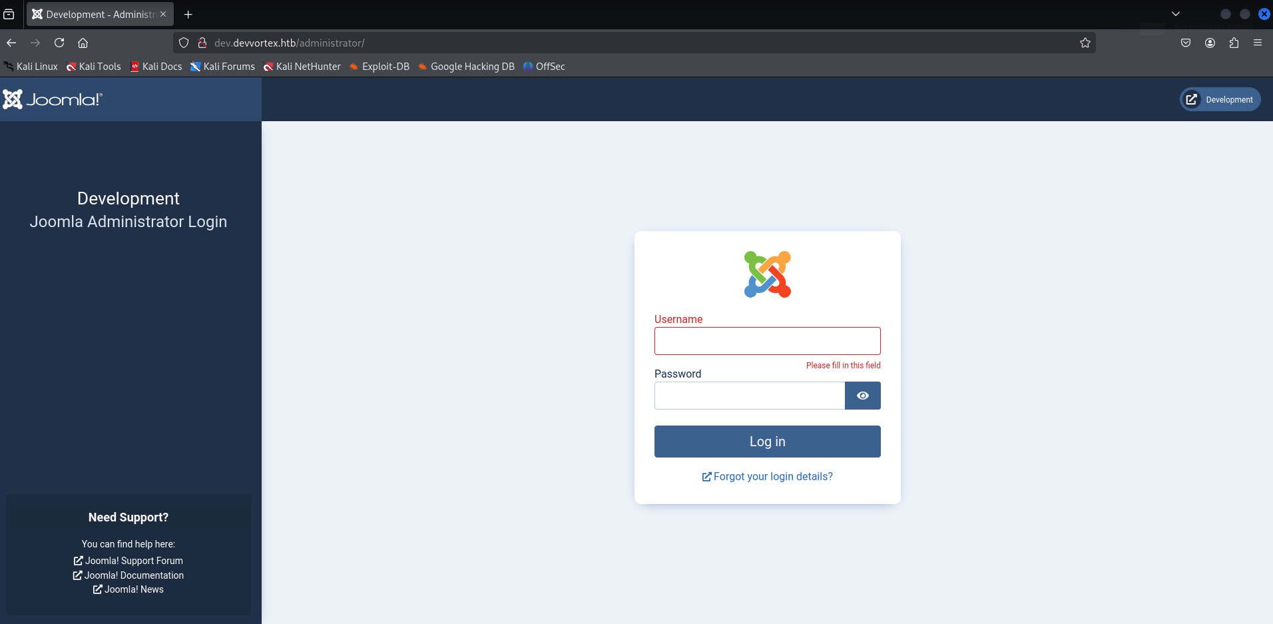
Task: Open the Google Hacking DB bookmark
Action: [x=466, y=67]
